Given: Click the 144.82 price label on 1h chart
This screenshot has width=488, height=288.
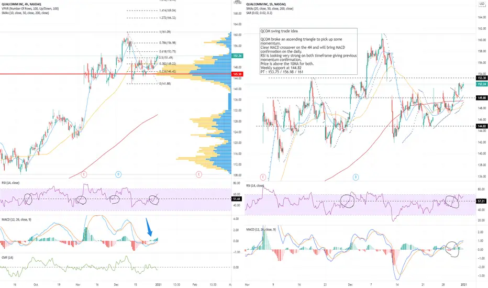Looking at the screenshot, I should 482,126.
